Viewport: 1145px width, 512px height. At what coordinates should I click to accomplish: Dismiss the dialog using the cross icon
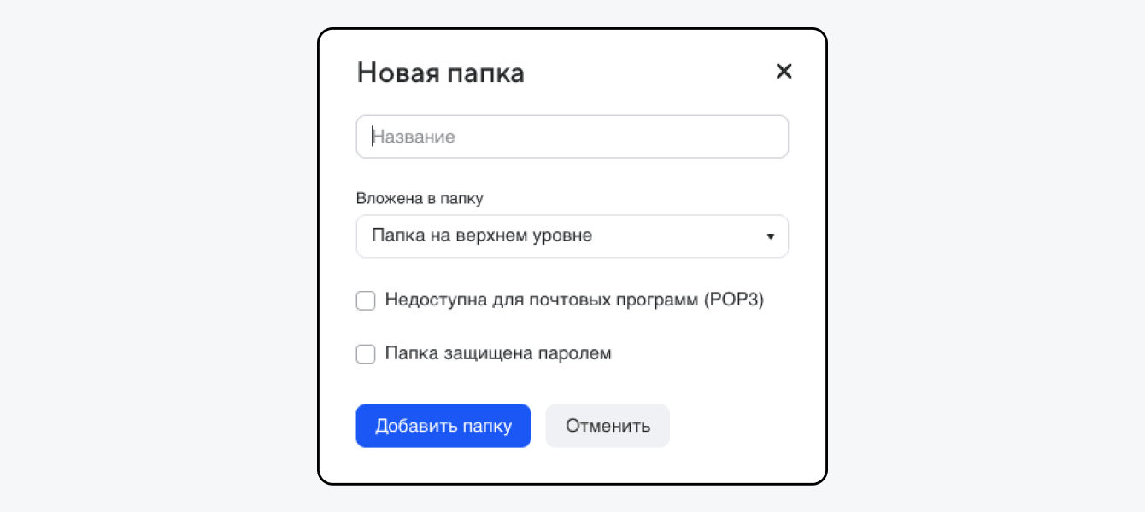(x=784, y=72)
